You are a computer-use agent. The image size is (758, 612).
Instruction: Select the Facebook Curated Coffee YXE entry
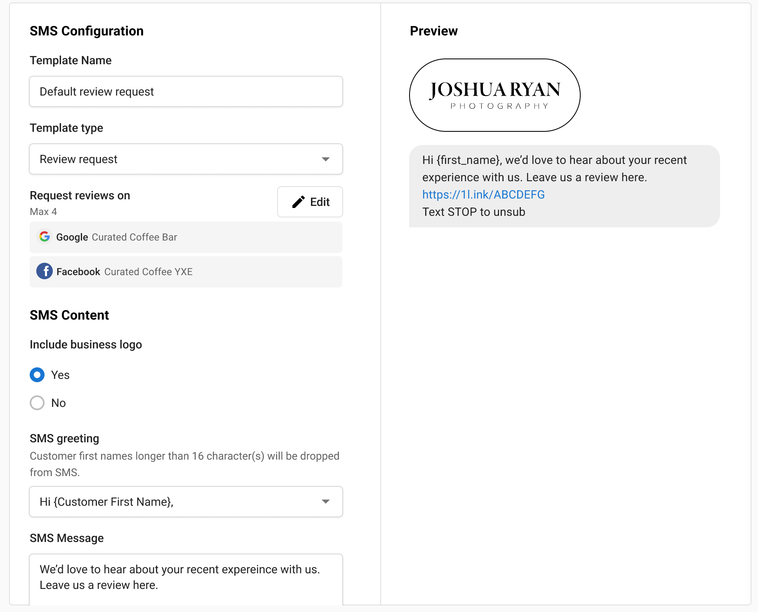(186, 271)
